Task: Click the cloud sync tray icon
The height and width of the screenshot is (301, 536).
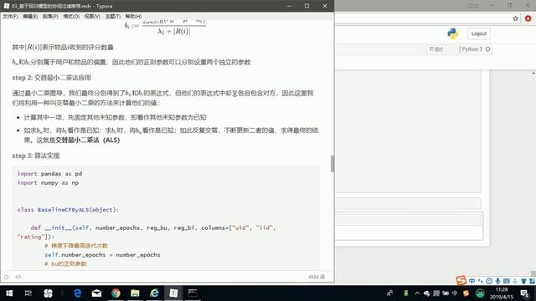Action: point(426,293)
